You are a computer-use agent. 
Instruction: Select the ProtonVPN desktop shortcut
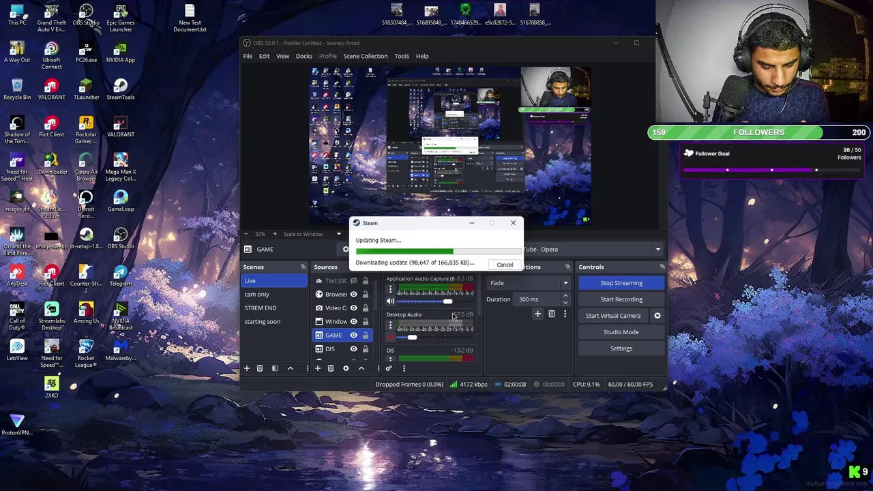pos(17,425)
